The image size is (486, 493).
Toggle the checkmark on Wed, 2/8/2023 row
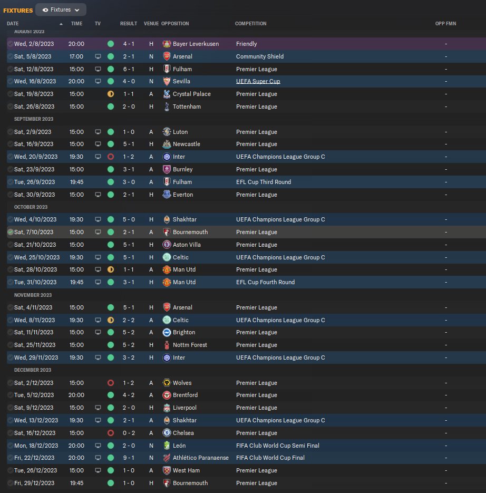(x=11, y=44)
